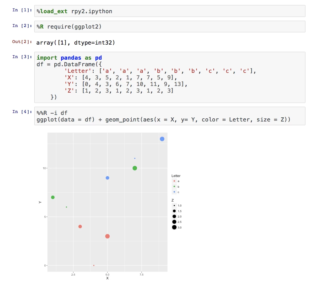
Task: Click the size legend dot labeled 2.0
Action: (174, 217)
